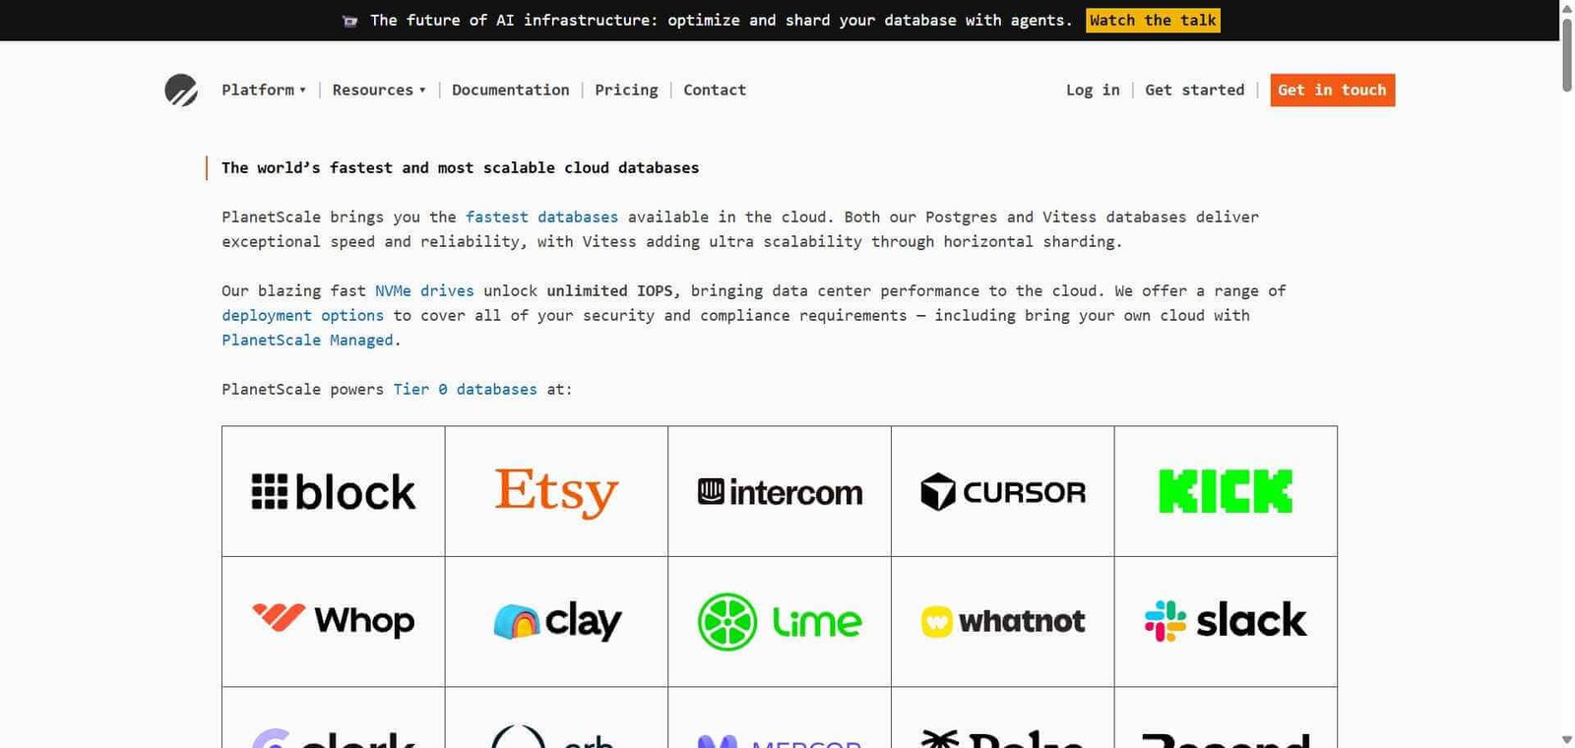The image size is (1575, 748).
Task: Click the Watch the talk button
Action: tap(1153, 21)
